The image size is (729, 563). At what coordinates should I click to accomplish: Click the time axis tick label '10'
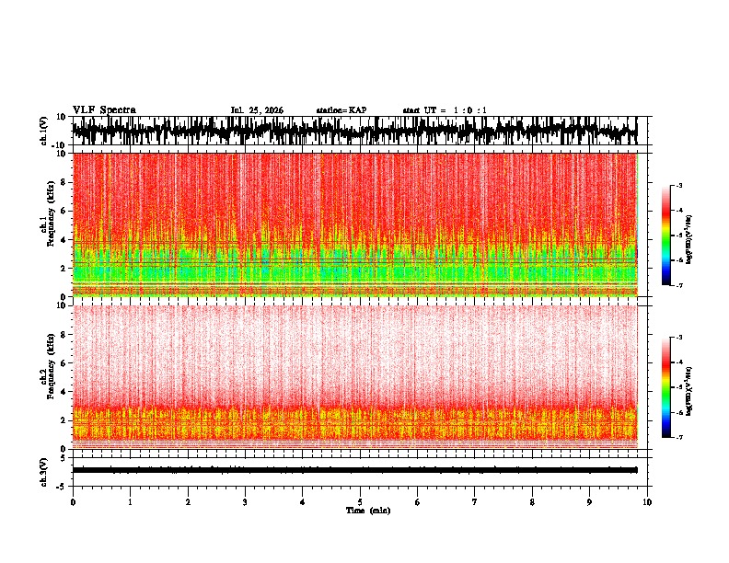[x=647, y=502]
